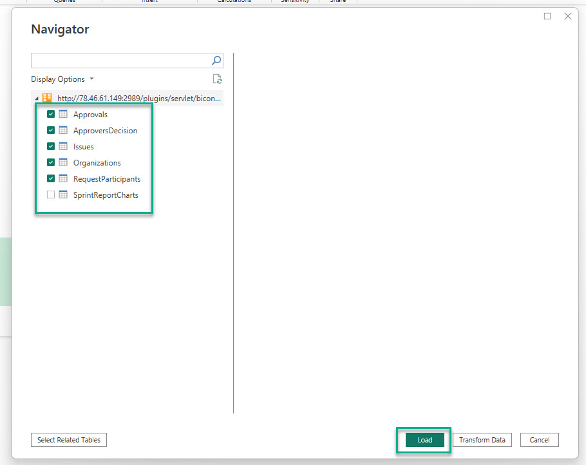The width and height of the screenshot is (586, 465).
Task: Untick the RequestParticipants checkbox
Action: (51, 179)
